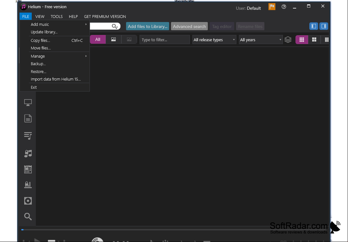The height and width of the screenshot is (242, 348).
Task: Choose Exit from File menu
Action: pyautogui.click(x=55, y=87)
